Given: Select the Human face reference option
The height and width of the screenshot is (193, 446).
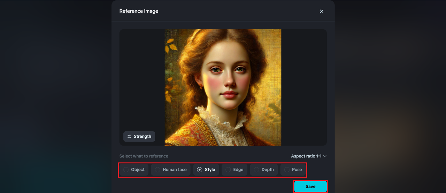Looking at the screenshot, I should (x=171, y=170).
